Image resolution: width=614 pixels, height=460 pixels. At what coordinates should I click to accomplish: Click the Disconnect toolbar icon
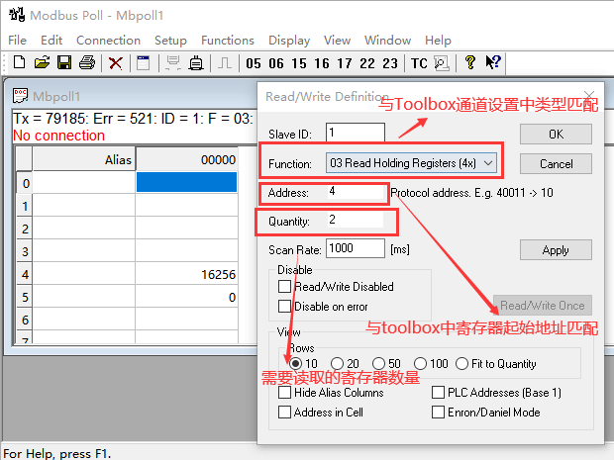196,63
